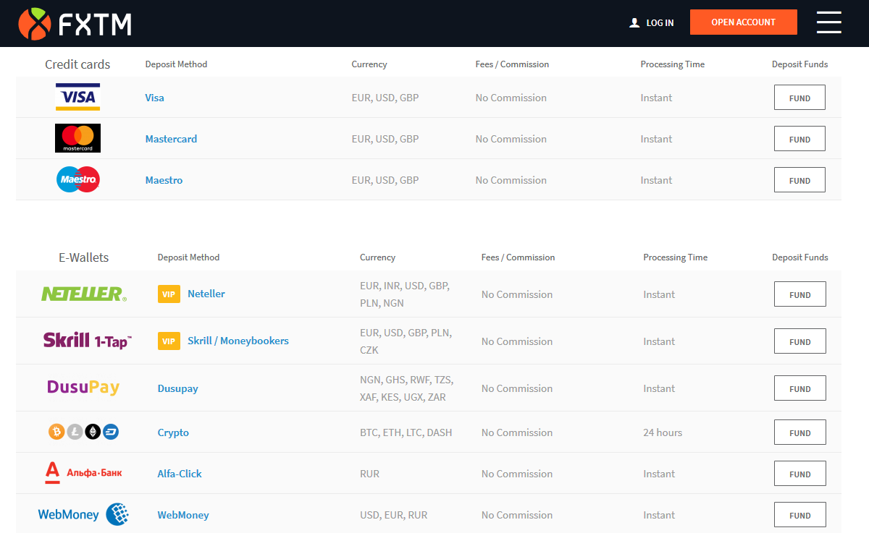869x533 pixels.
Task: Click the 'USD, EUR, RUR' currency text
Action: [x=393, y=515]
